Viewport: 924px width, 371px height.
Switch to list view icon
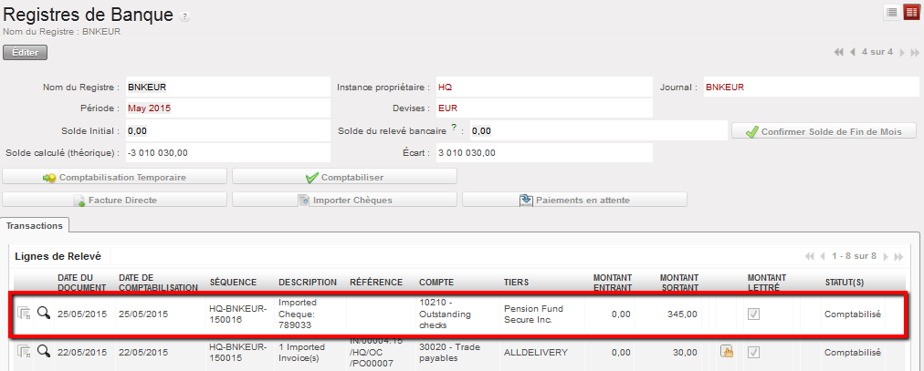(892, 13)
